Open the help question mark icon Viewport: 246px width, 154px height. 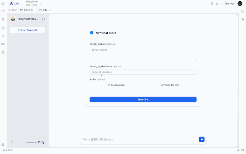pyautogui.click(x=217, y=4)
